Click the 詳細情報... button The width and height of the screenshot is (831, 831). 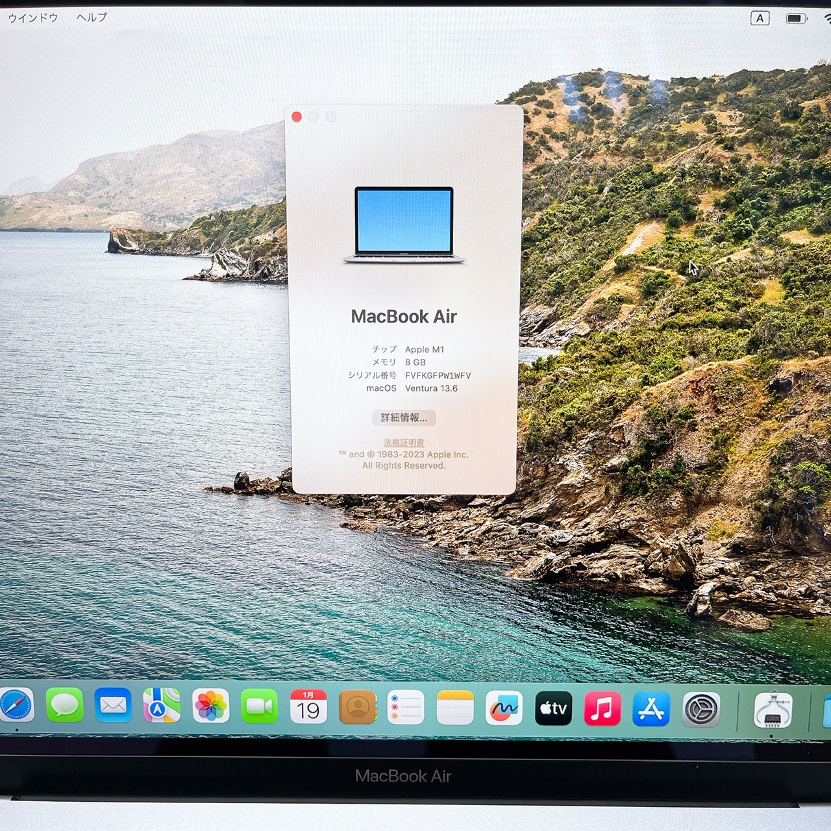pyautogui.click(x=404, y=417)
